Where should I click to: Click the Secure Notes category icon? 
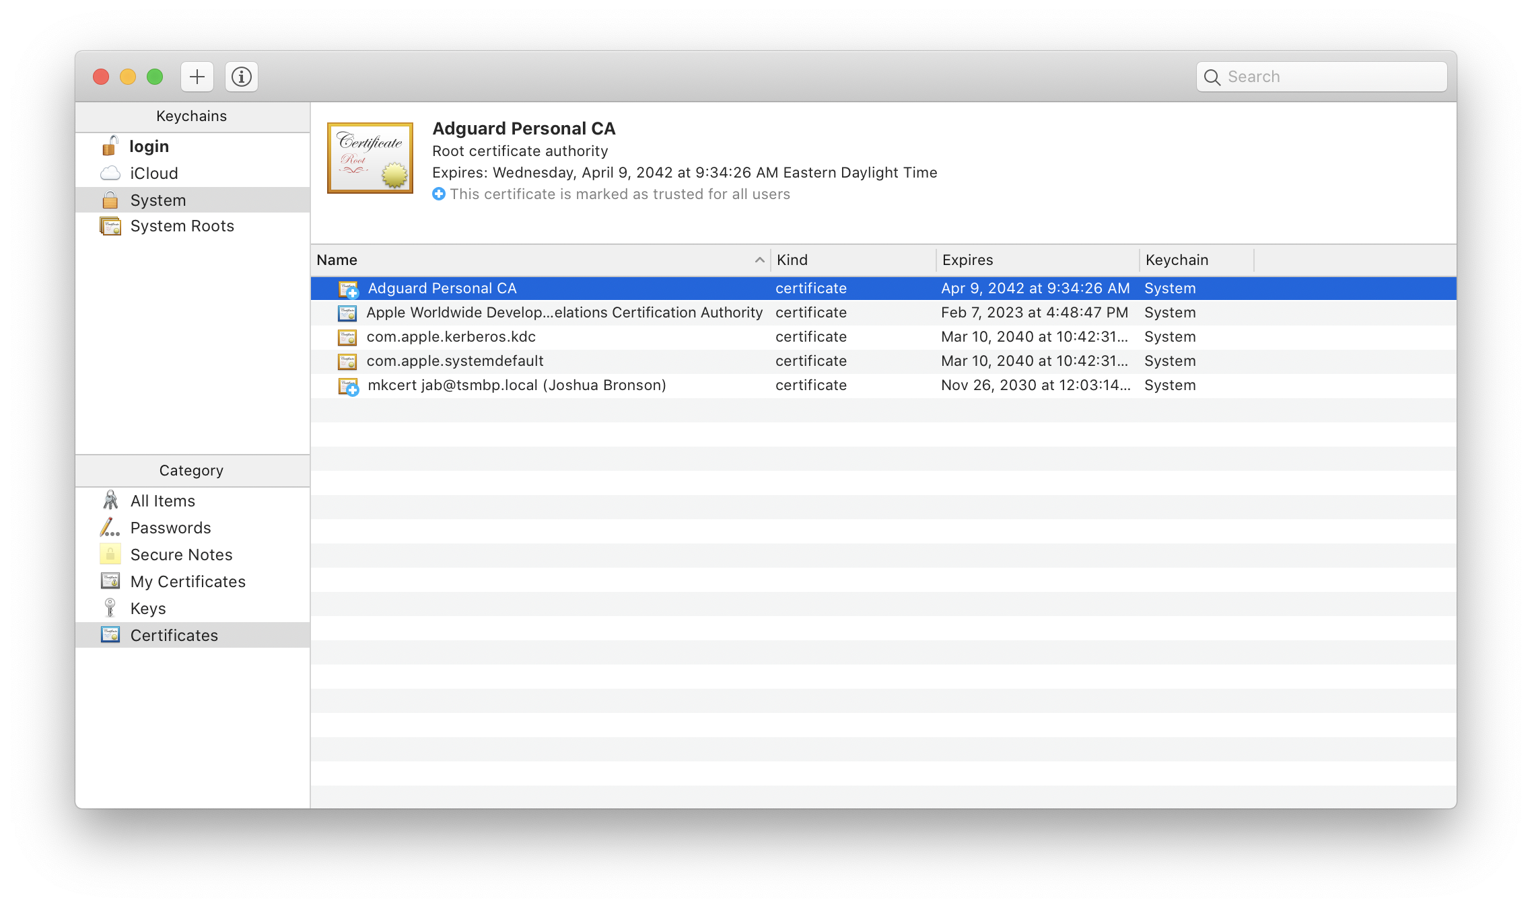(110, 554)
